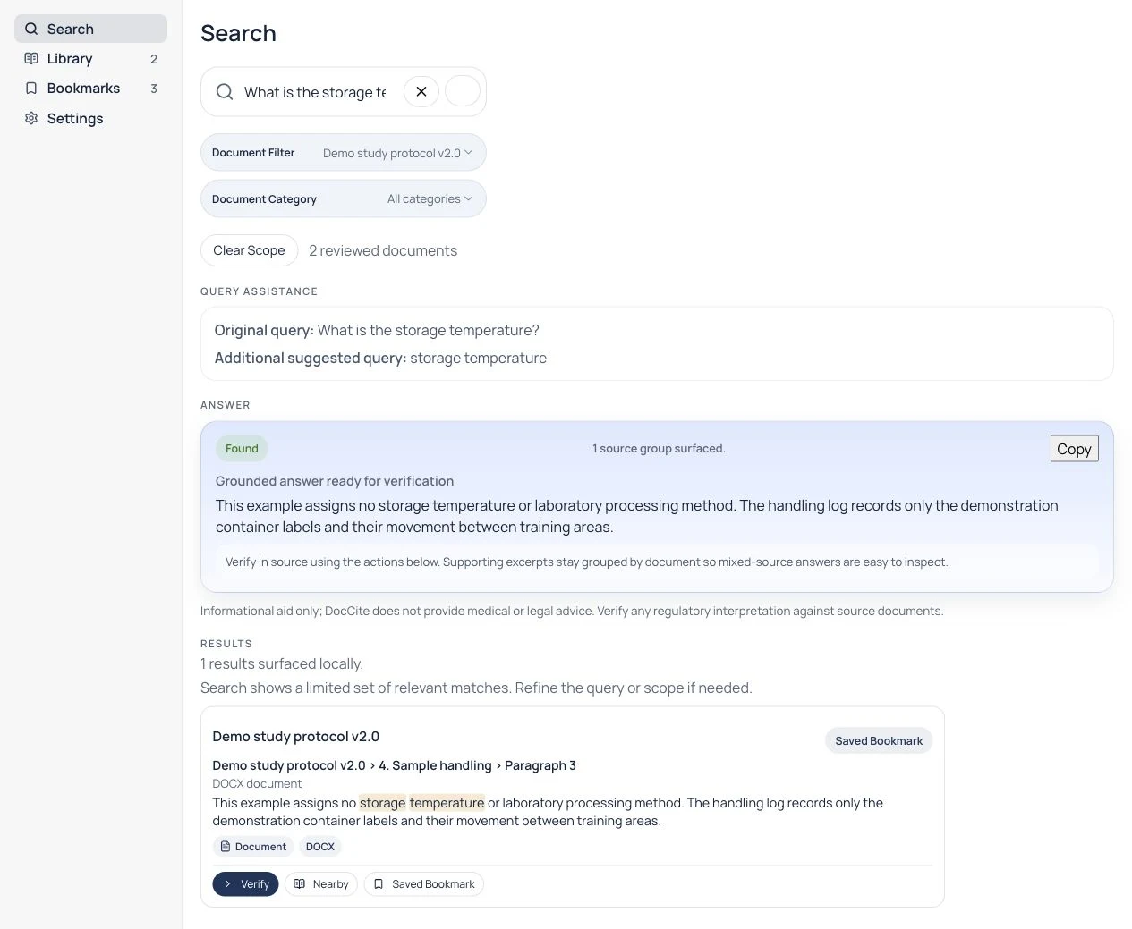Screen dimensions: 1132x929
Task: Open Library in the sidebar
Action: click(x=90, y=59)
